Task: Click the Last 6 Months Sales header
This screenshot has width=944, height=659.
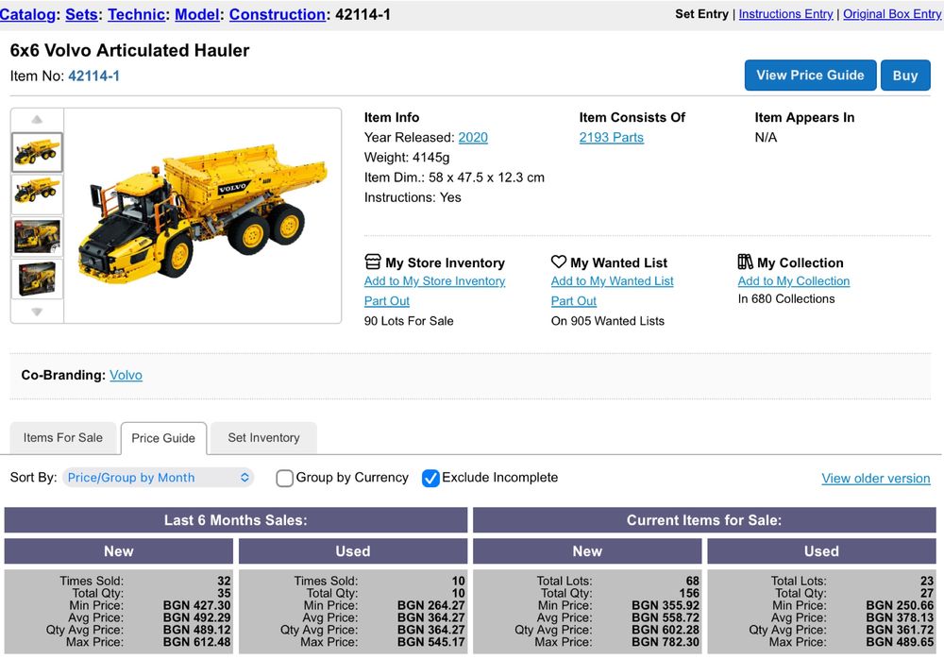Action: [235, 520]
